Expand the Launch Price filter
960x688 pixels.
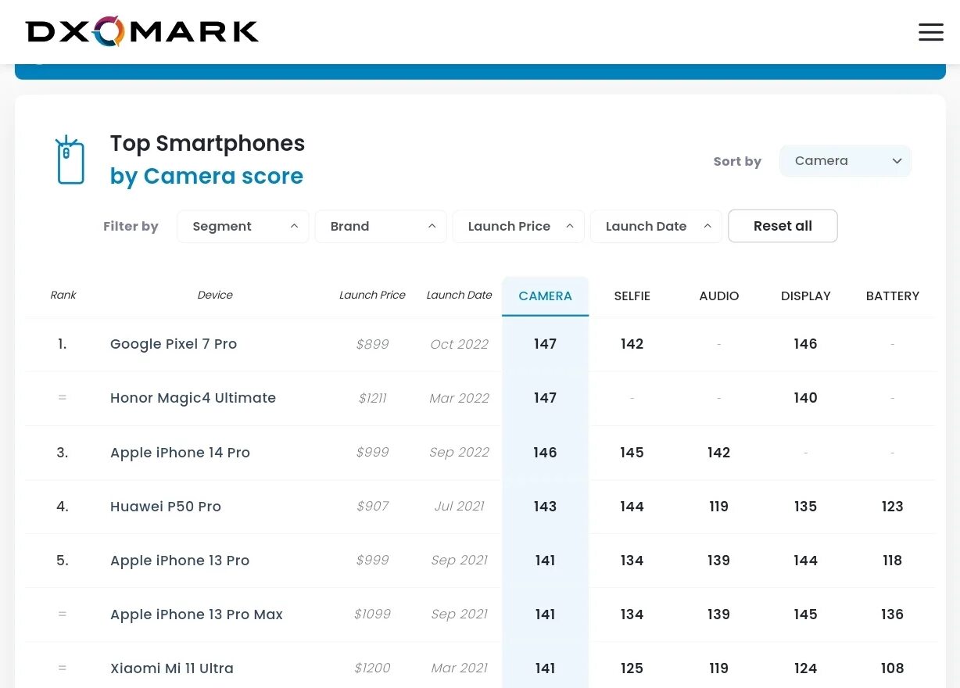coord(518,226)
